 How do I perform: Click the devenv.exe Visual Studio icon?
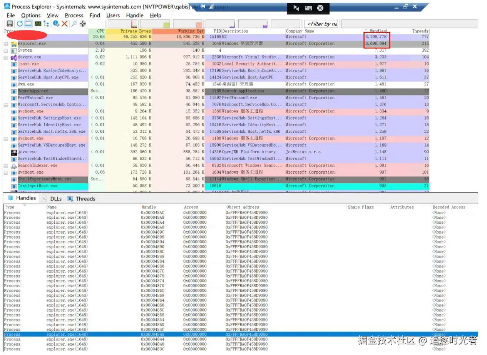click(14, 57)
